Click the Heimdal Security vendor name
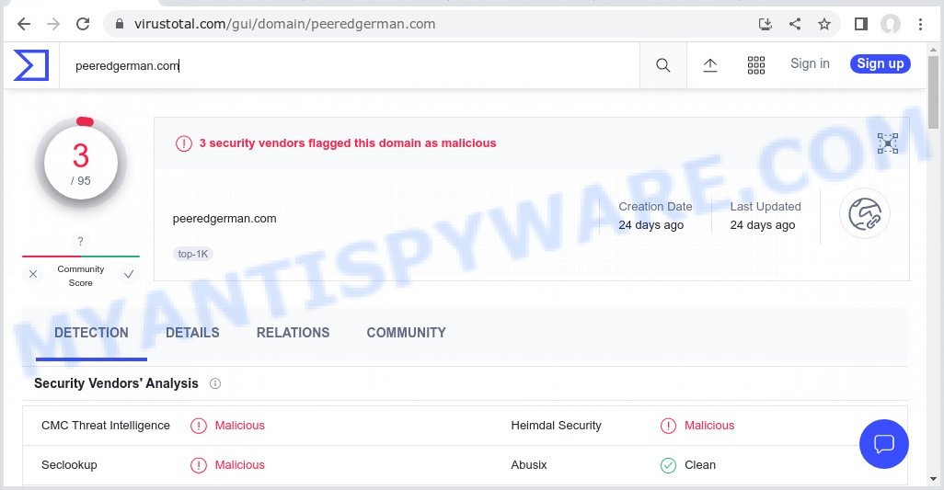The image size is (944, 490). tap(557, 426)
